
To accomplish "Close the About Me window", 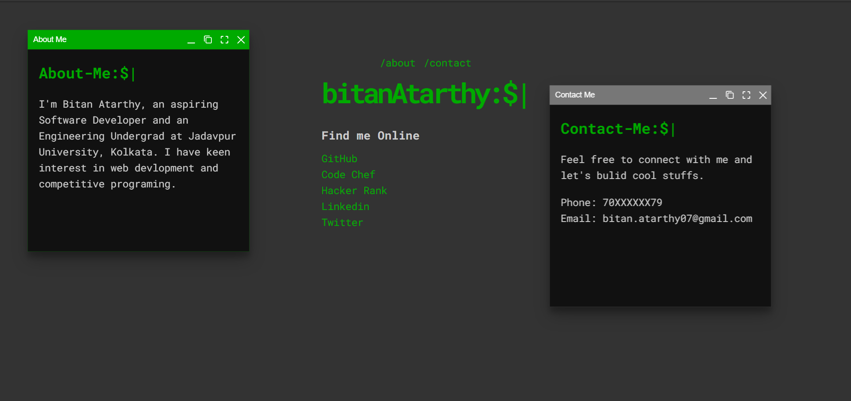I will tap(241, 40).
